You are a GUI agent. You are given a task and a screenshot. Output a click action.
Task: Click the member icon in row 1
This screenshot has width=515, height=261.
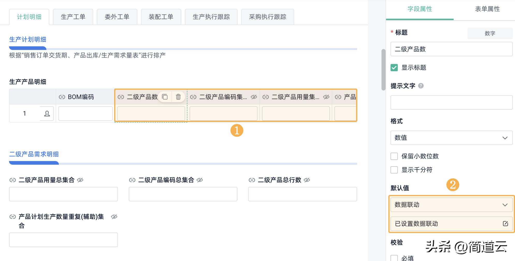[47, 114]
